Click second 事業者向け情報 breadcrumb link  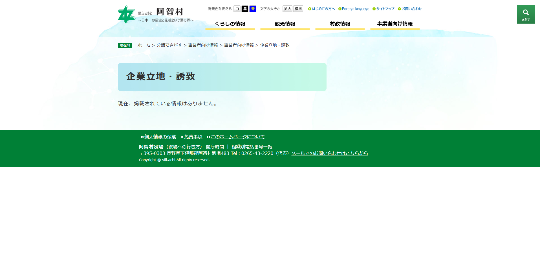coord(239,45)
